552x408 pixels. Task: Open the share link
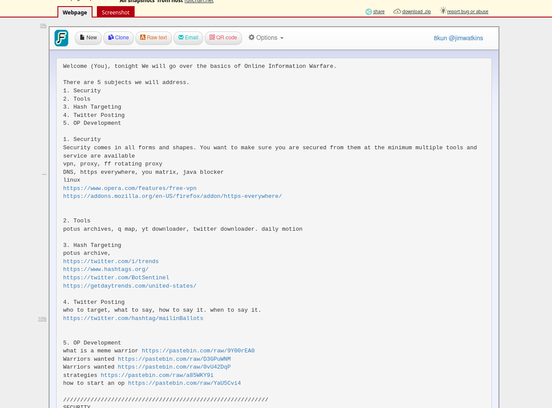379,12
